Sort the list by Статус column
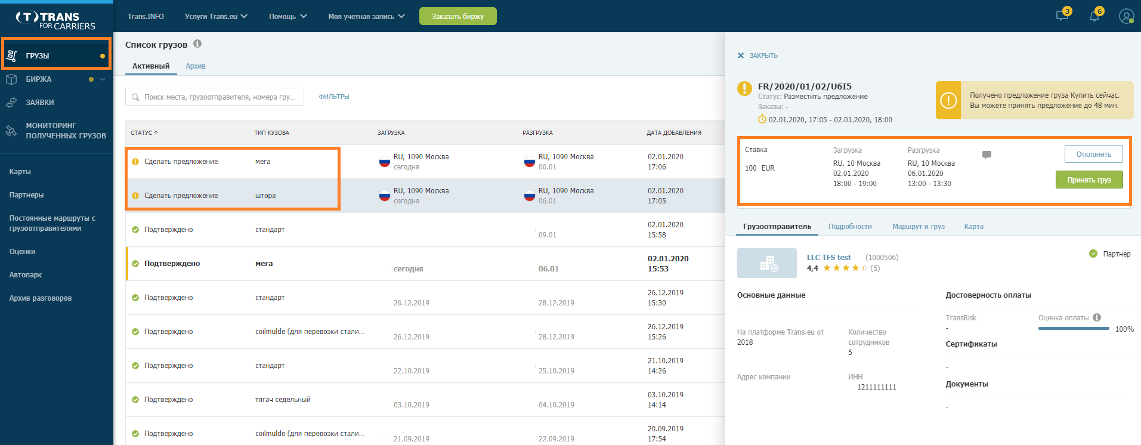 pyautogui.click(x=144, y=132)
